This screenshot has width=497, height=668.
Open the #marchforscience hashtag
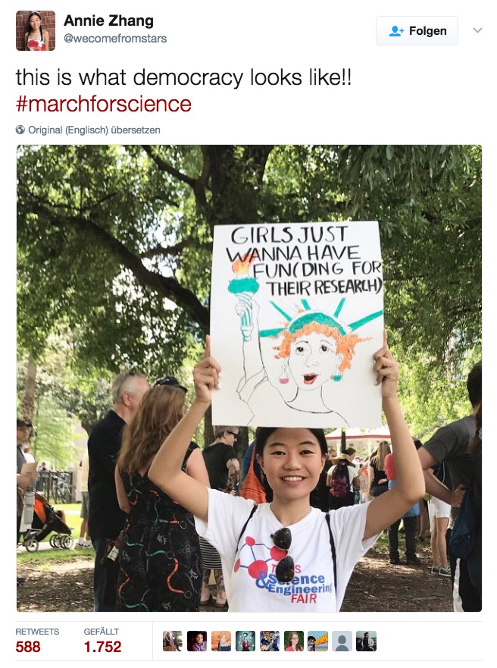(103, 105)
